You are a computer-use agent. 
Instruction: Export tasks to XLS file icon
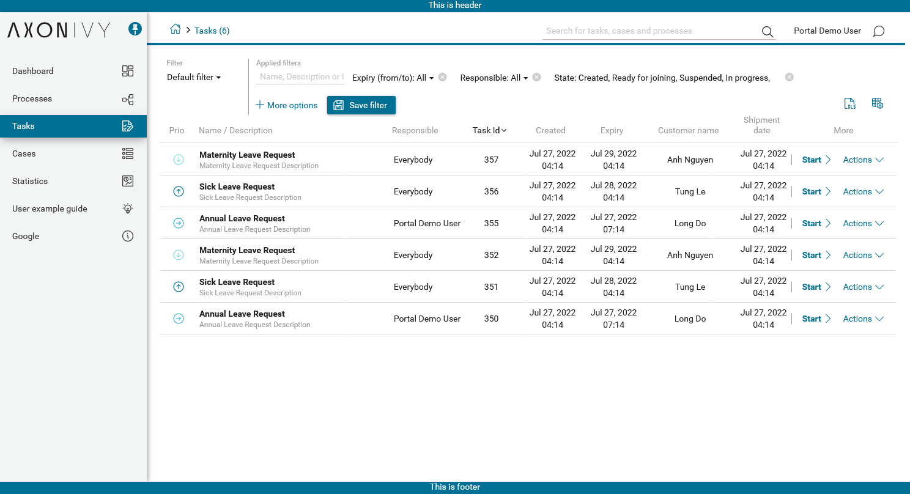click(x=850, y=103)
